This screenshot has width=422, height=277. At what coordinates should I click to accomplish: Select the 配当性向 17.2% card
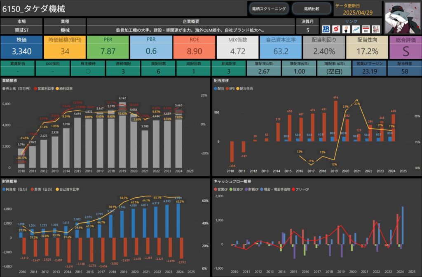pyautogui.click(x=367, y=47)
